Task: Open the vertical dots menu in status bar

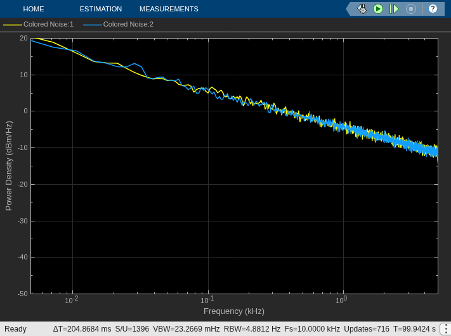Action: click(446, 329)
